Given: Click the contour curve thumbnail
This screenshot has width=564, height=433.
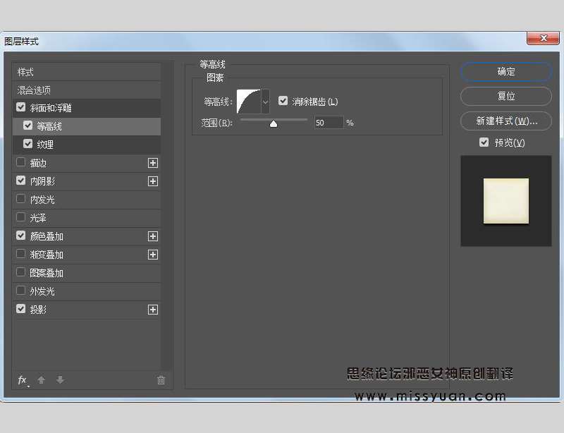Looking at the screenshot, I should (248, 102).
